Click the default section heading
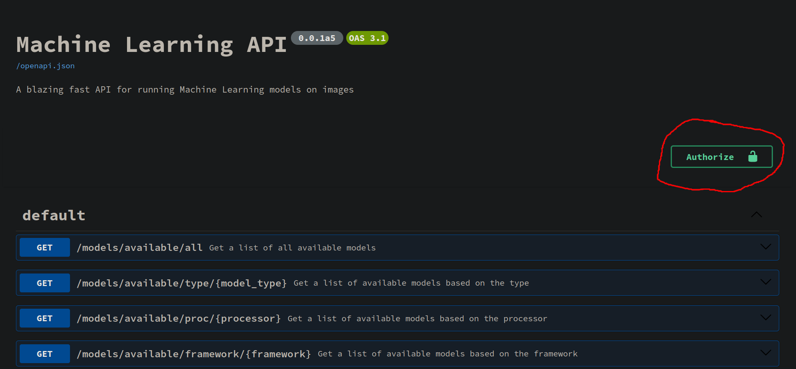Viewport: 796px width, 369px height. [x=54, y=215]
